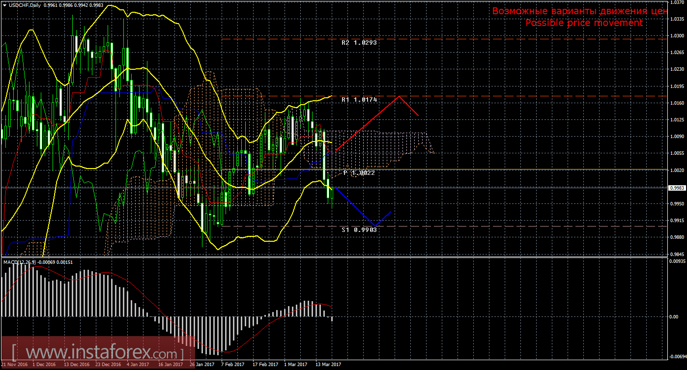Click the red 'Possible price movement' heading
This screenshot has width=687, height=370.
584,23
